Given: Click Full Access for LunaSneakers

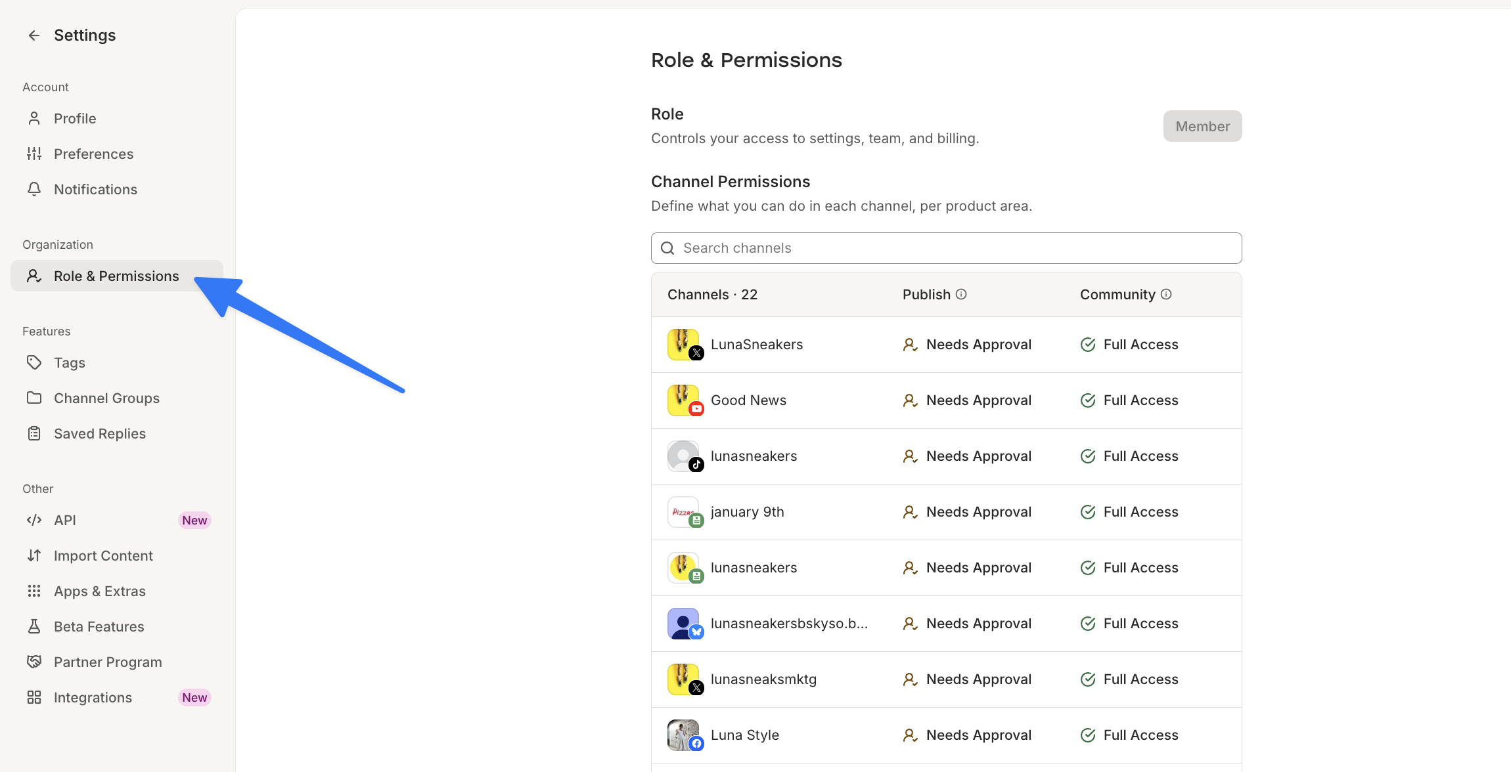Looking at the screenshot, I should 1129,345.
